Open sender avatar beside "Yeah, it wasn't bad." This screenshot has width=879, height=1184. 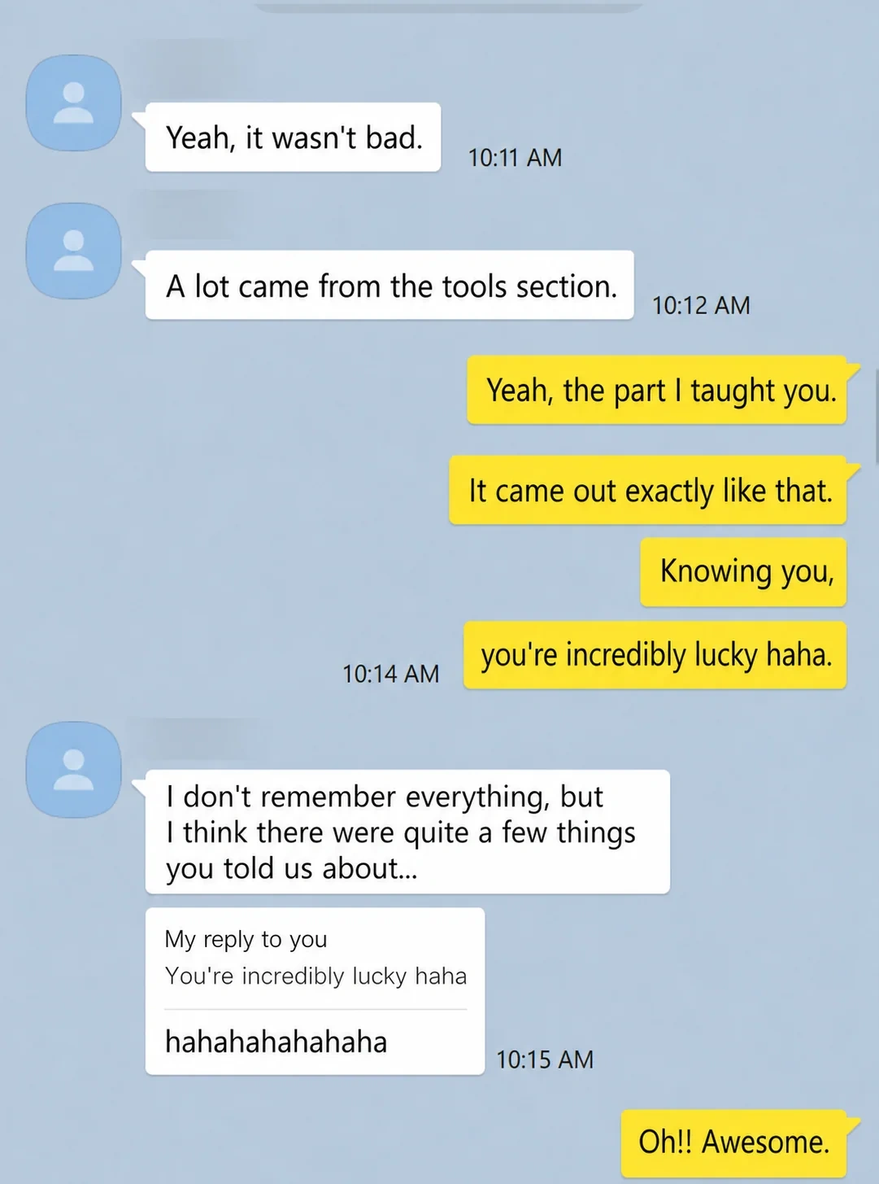(x=74, y=103)
